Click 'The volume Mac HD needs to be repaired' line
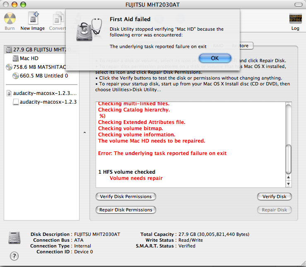Screen dimensions: 306x267 pyautogui.click(x=152, y=141)
